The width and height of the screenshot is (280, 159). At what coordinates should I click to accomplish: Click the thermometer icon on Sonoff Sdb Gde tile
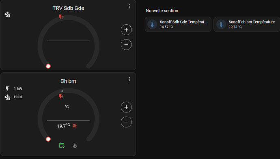152,24
